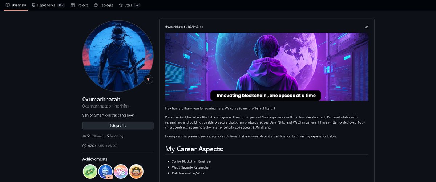This screenshot has height=182, width=436.
Task: Open the Pull Shark x2 achievement badge
Action: pyautogui.click(x=105, y=171)
